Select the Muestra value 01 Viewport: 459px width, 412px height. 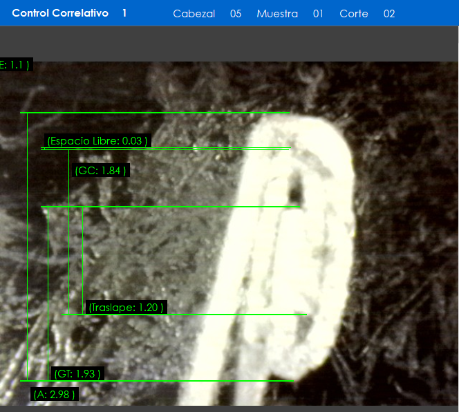coord(318,14)
